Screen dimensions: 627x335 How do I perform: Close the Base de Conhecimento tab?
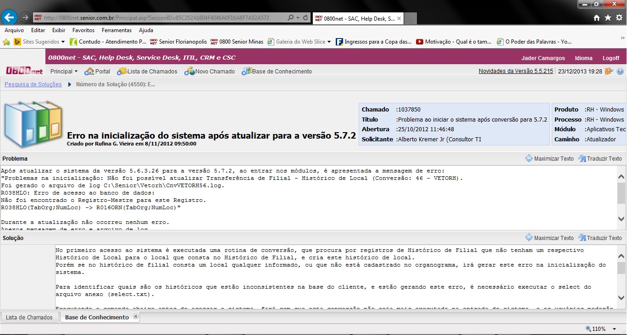coord(135,317)
